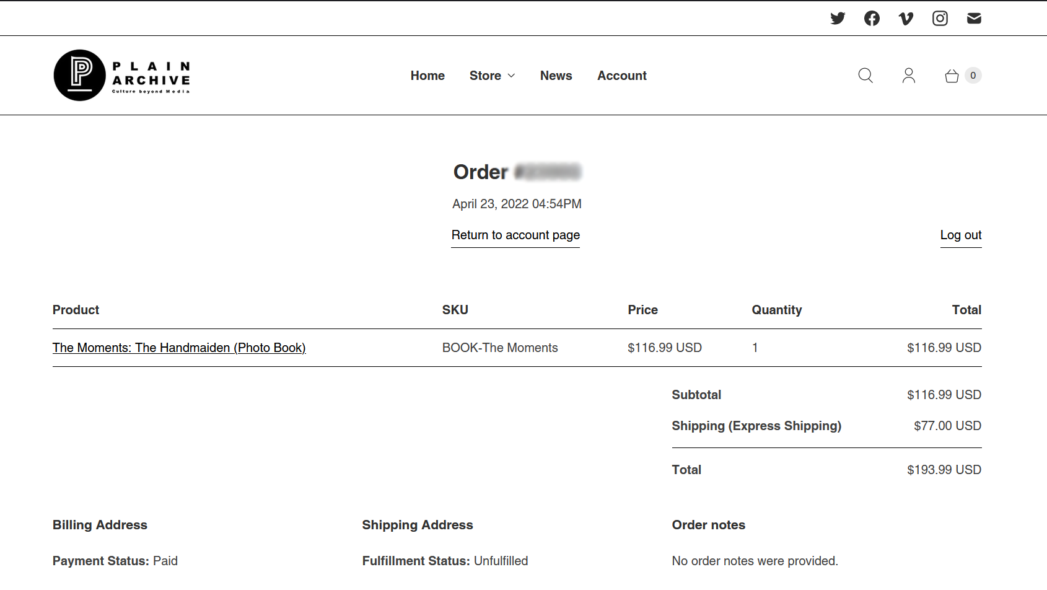The height and width of the screenshot is (590, 1047).
Task: Click the email envelope icon
Action: point(974,19)
